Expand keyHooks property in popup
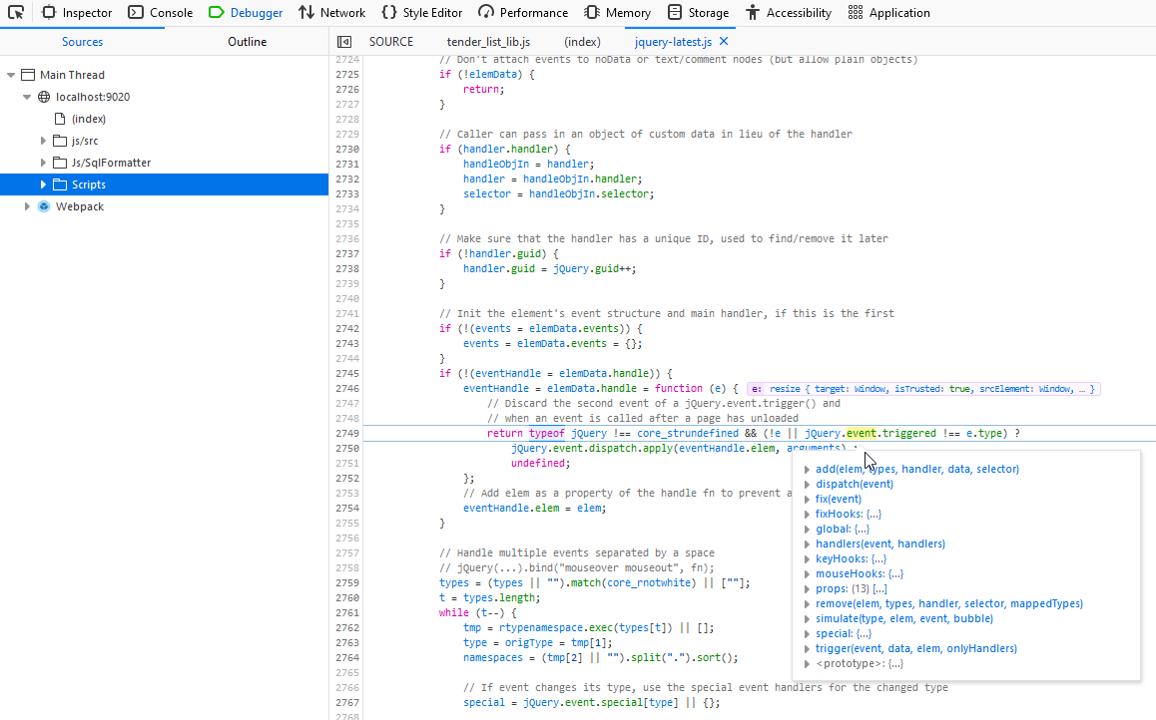 tap(808, 558)
